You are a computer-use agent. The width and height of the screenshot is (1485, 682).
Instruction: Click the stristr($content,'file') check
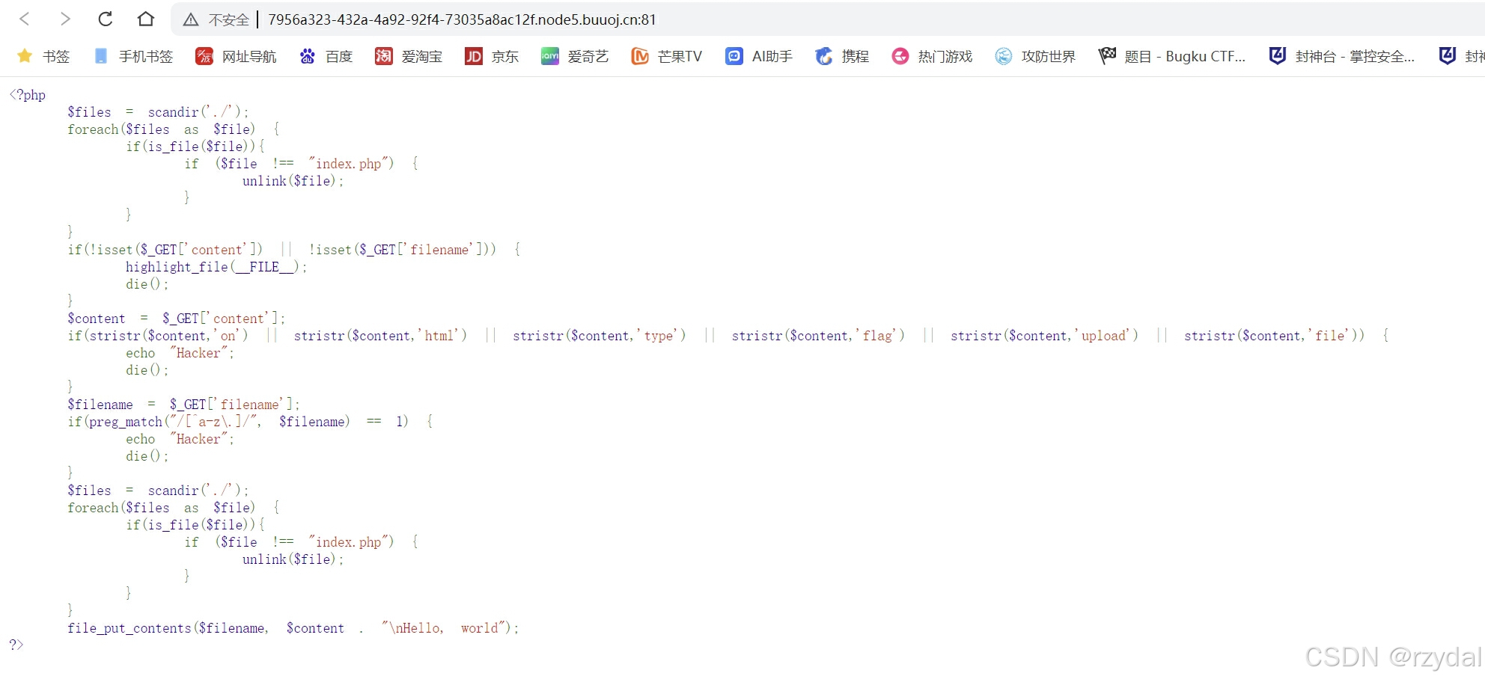point(1271,336)
